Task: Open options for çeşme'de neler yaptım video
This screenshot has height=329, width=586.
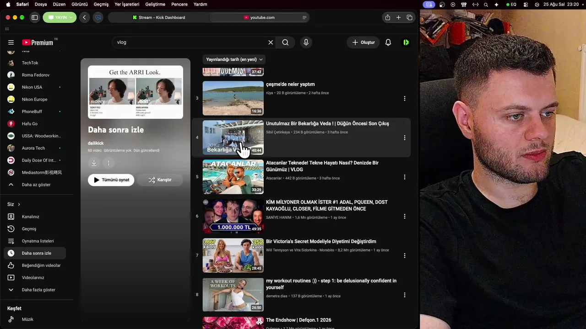Action: pyautogui.click(x=404, y=98)
